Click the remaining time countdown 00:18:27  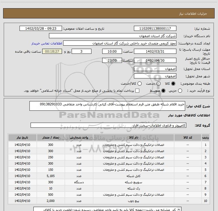52,51
